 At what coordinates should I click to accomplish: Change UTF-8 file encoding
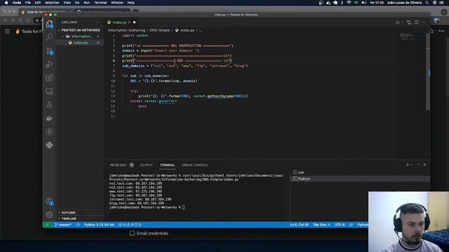[340, 225]
